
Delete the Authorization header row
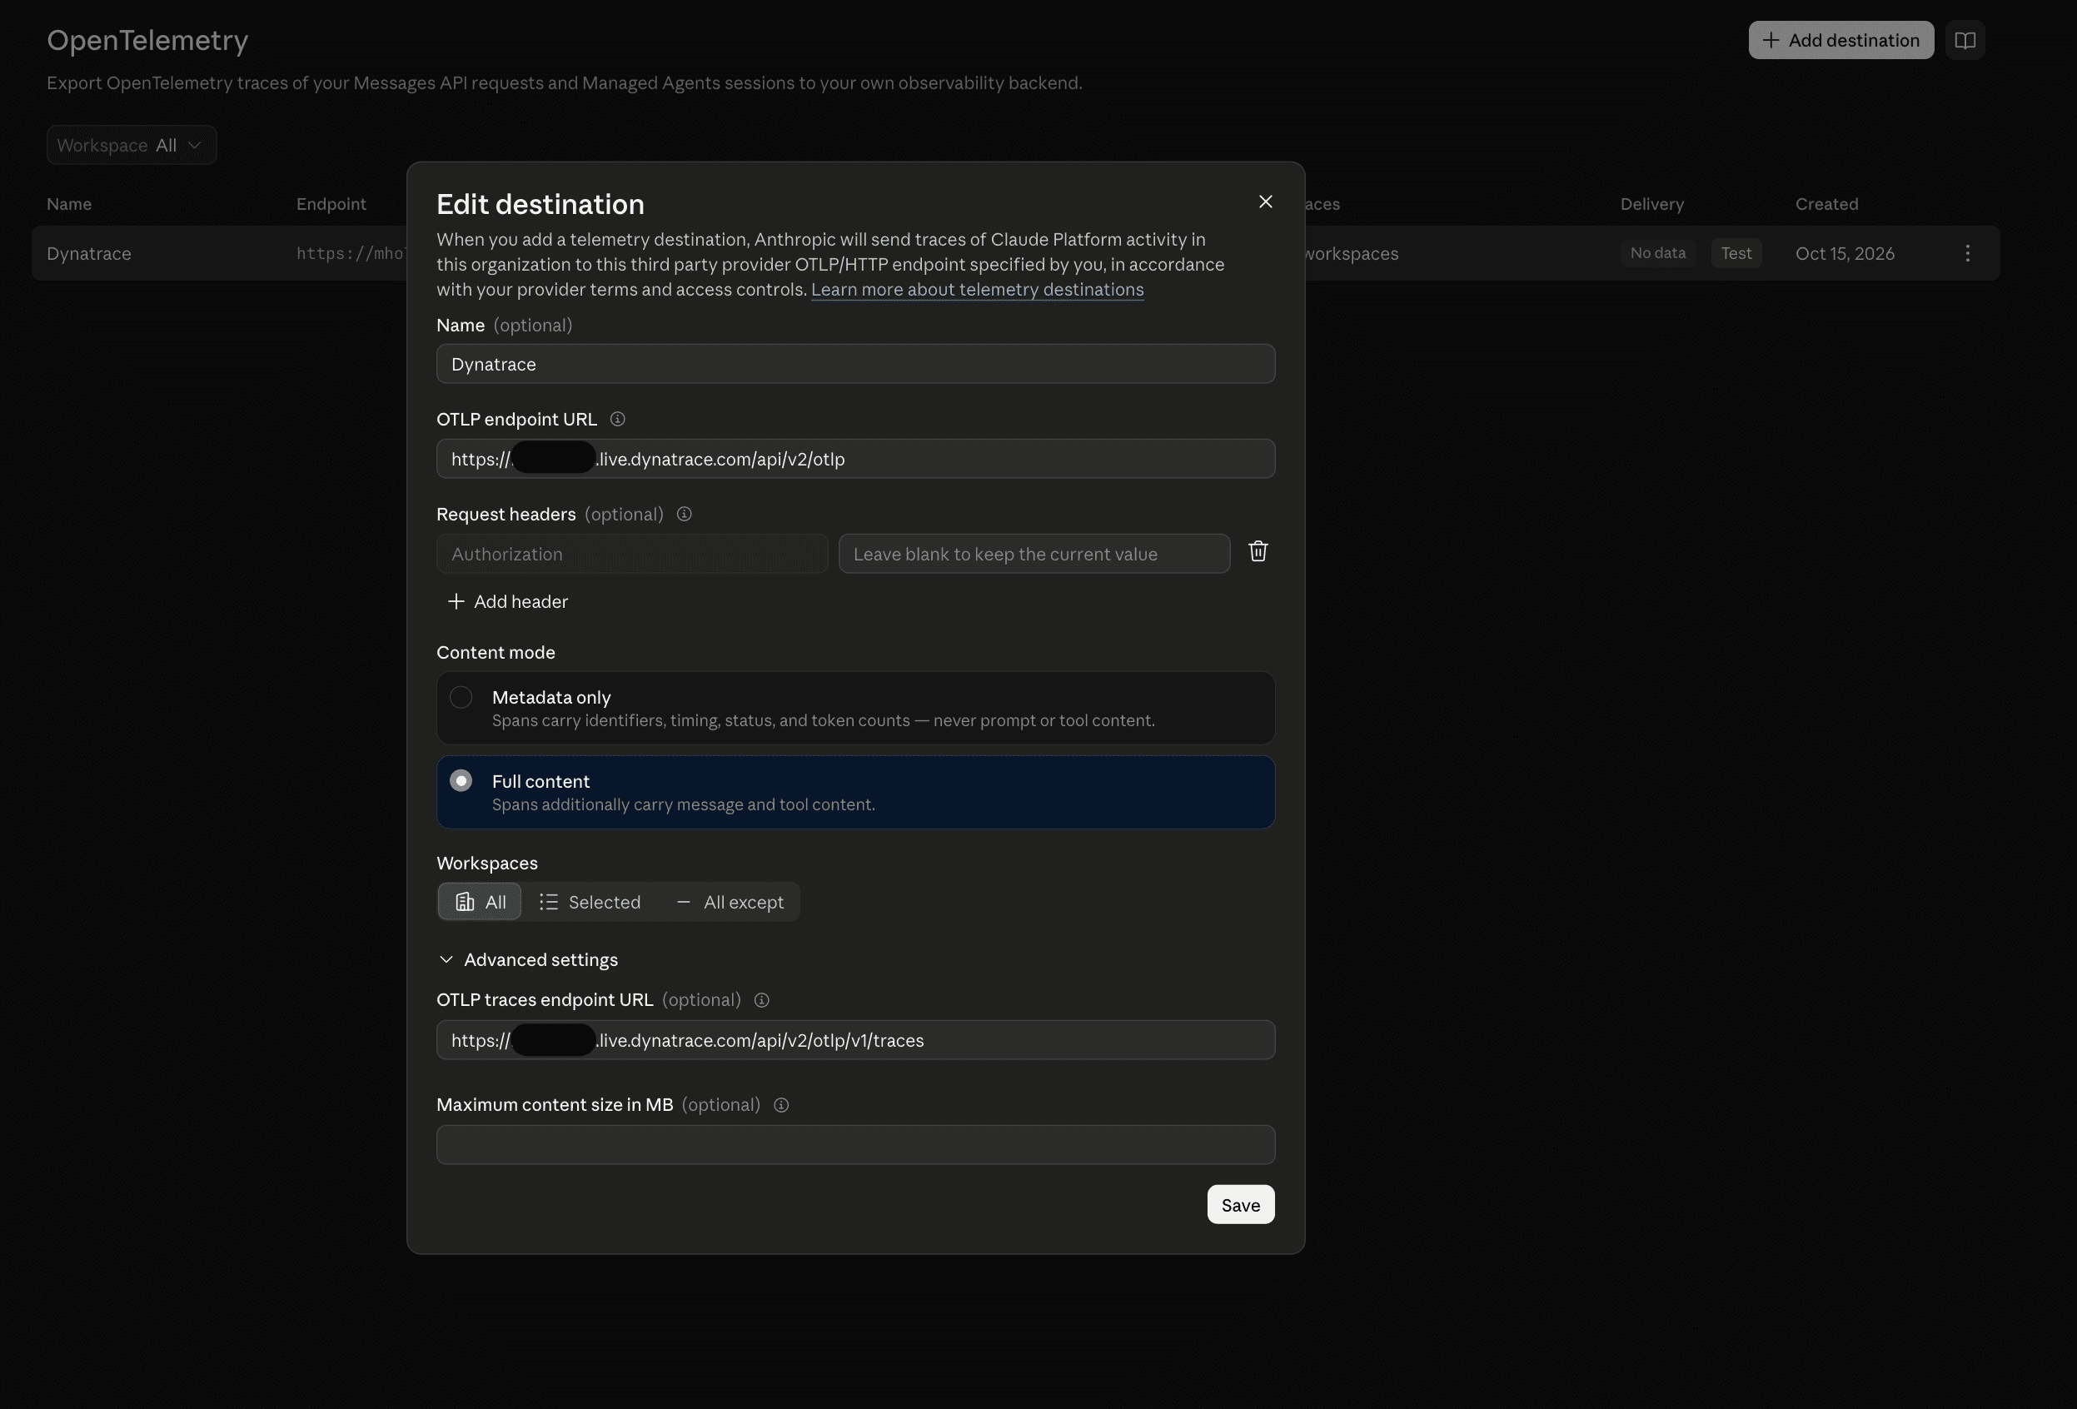tap(1258, 552)
